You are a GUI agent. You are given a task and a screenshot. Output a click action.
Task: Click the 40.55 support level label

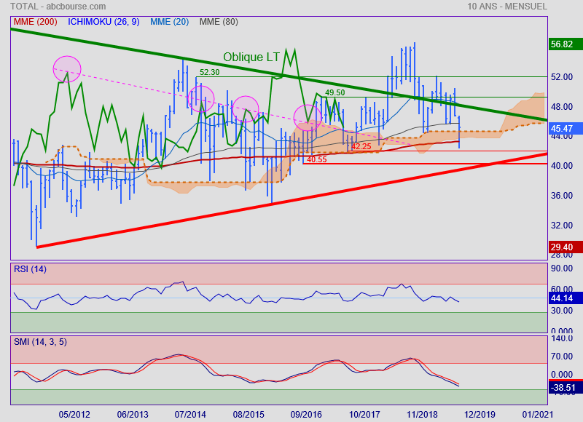[317, 159]
